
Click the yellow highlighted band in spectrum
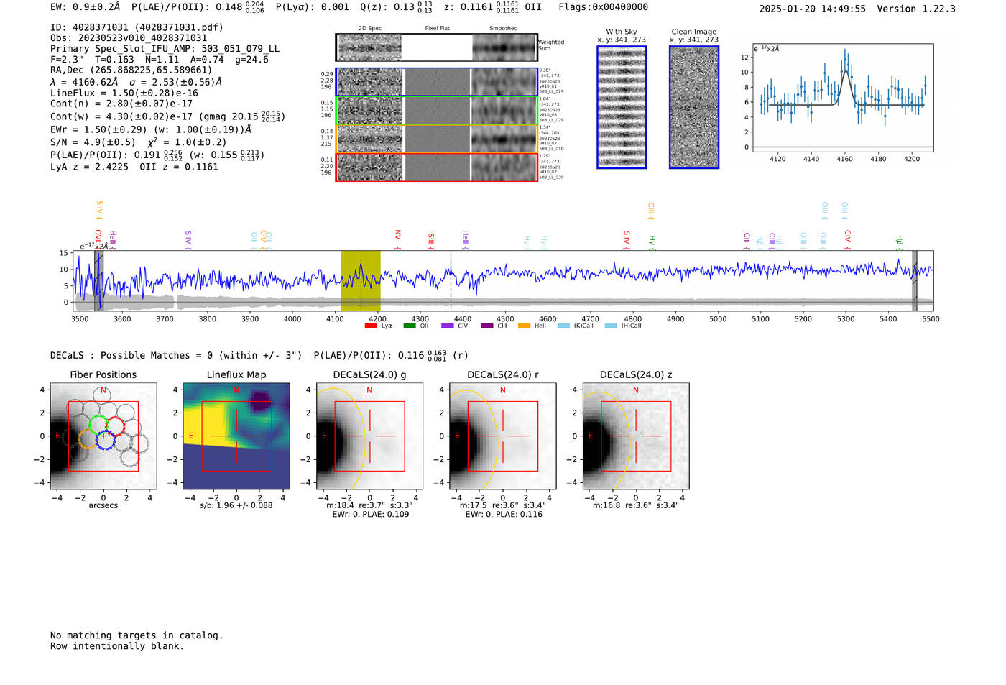[361, 280]
